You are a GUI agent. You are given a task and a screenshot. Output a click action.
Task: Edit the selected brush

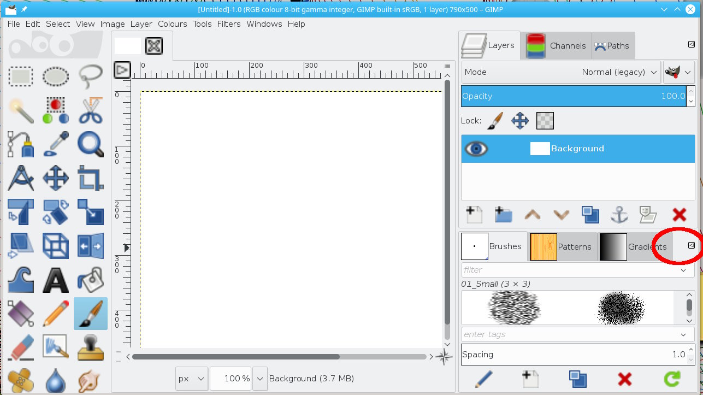pos(484,379)
